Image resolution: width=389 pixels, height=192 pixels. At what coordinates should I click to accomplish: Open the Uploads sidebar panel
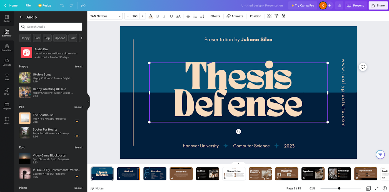(x=7, y=62)
